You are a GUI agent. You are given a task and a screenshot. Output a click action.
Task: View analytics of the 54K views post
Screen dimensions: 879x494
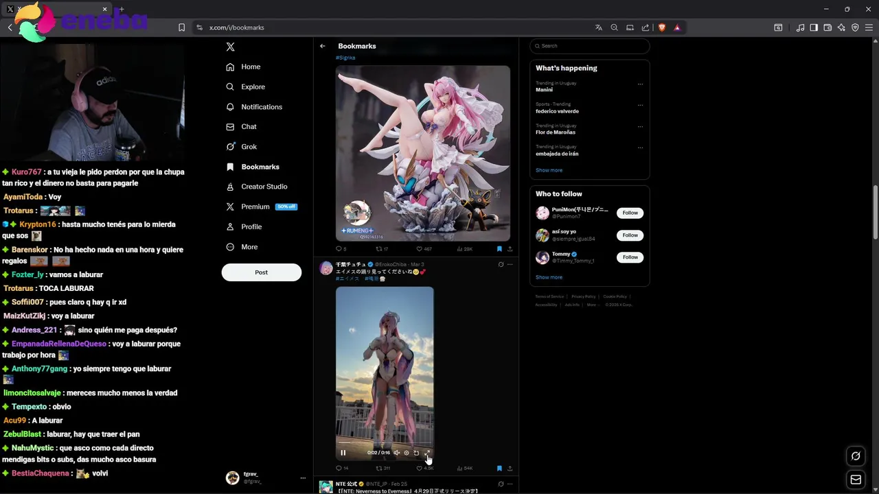tap(465, 468)
